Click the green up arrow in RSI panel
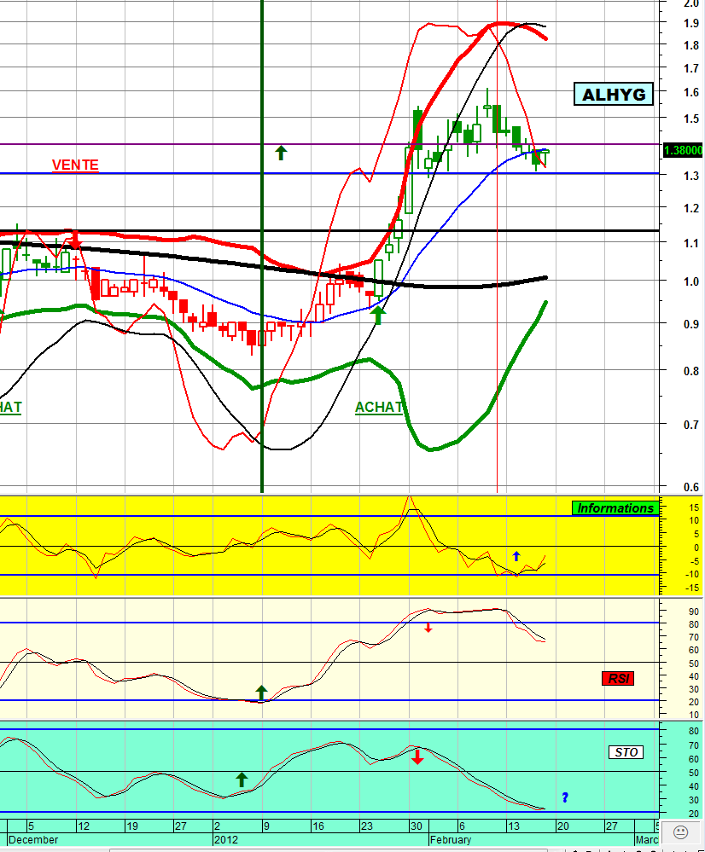 [x=261, y=693]
